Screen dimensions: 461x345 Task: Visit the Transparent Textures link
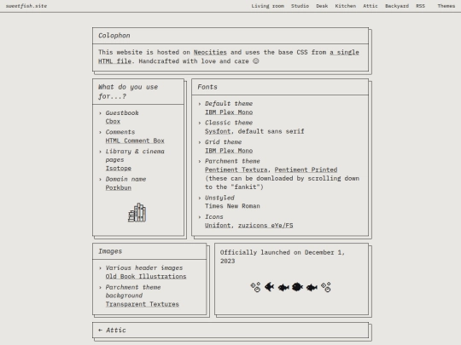(143, 304)
